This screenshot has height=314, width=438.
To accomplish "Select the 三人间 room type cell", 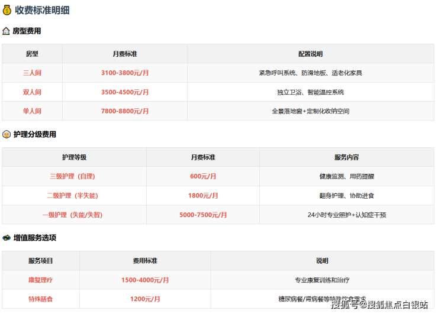I will 32,73.
